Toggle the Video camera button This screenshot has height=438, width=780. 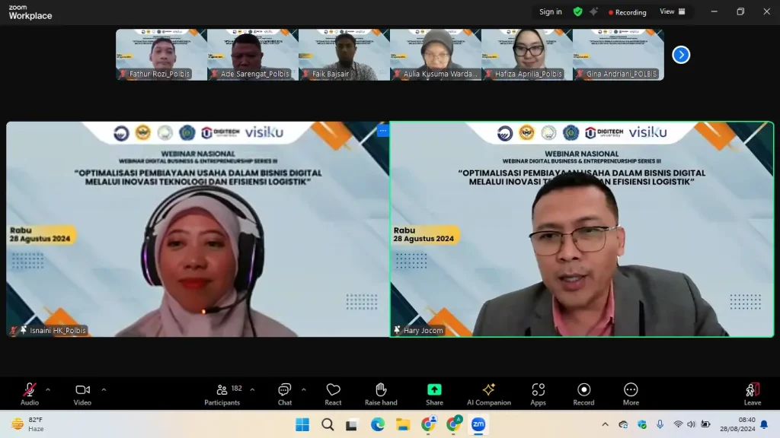[82, 393]
